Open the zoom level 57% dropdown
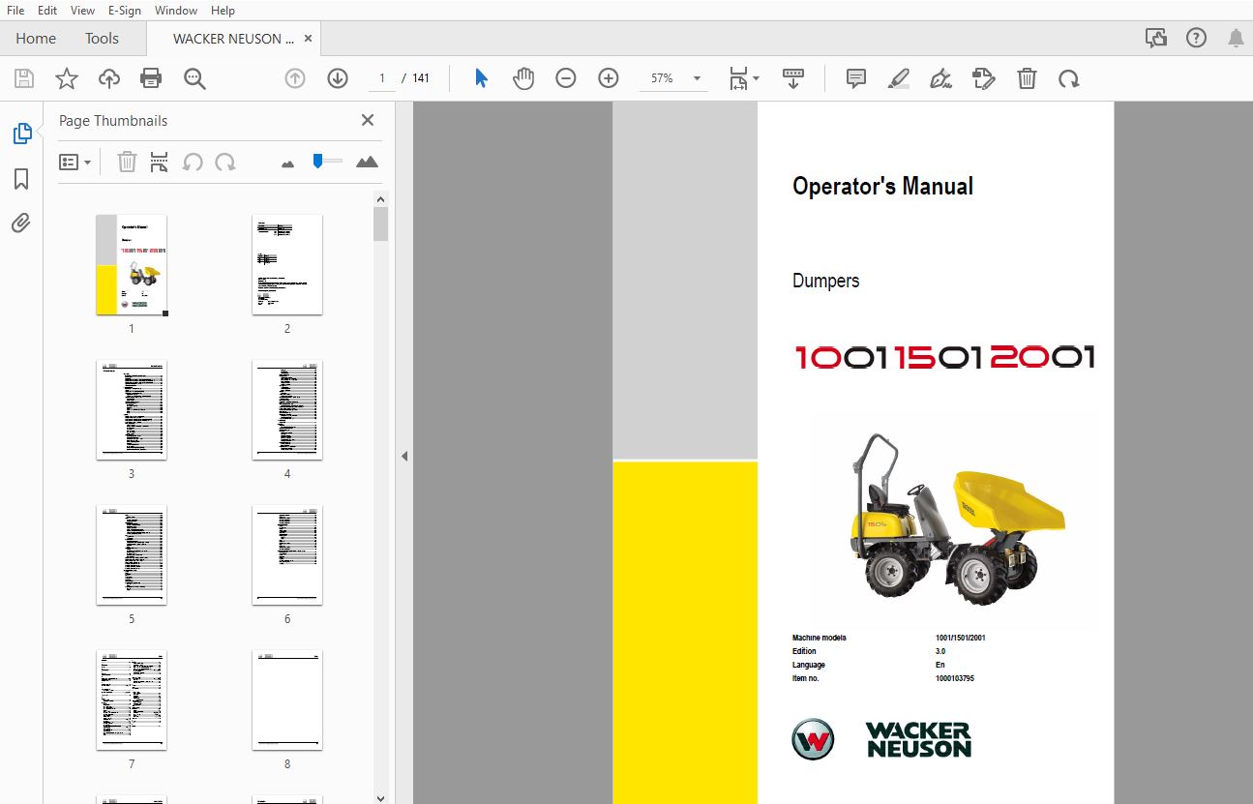Viewport: 1253px width, 804px height. click(673, 78)
